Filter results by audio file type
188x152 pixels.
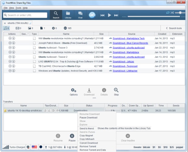(6, 28)
